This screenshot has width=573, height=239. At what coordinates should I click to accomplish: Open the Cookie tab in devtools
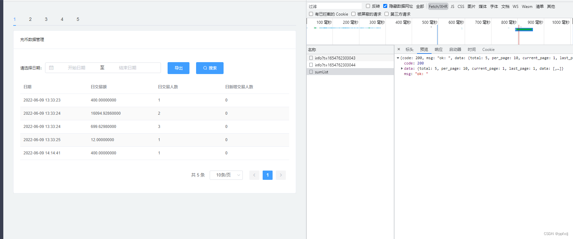[x=489, y=49]
